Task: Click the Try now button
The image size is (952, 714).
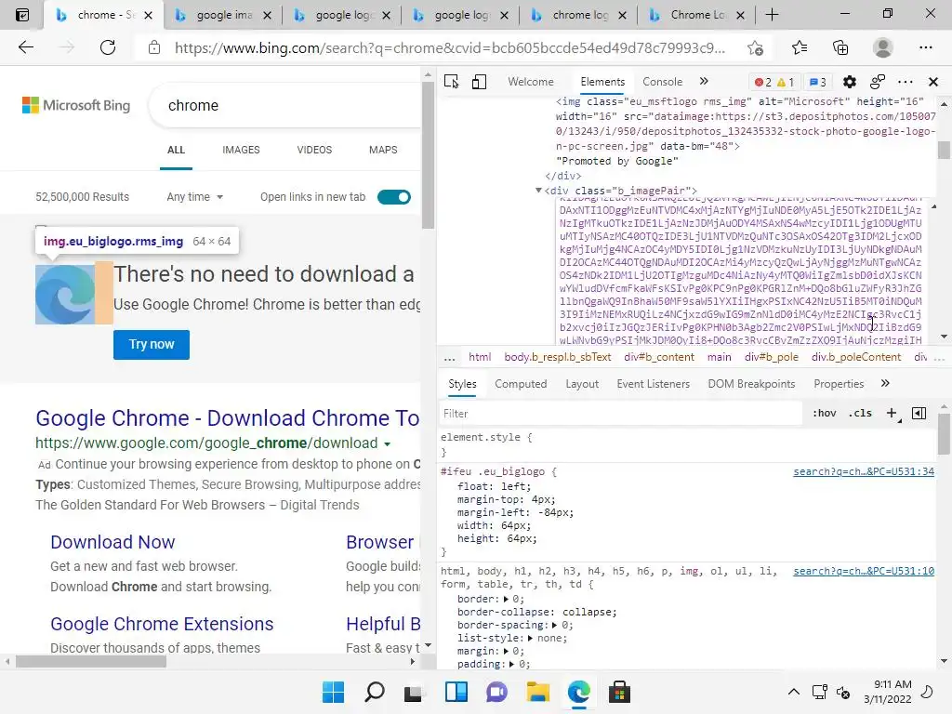Action: click(x=152, y=344)
